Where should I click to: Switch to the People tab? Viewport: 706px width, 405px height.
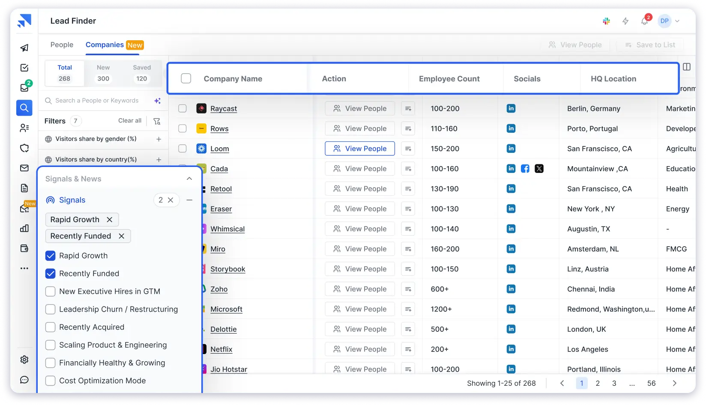62,45
